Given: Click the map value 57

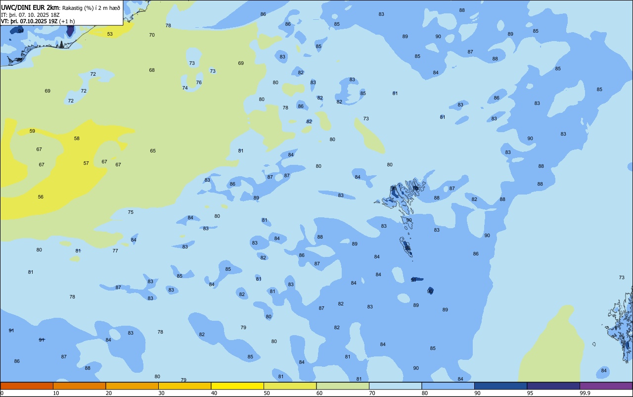Looking at the screenshot, I should (86, 163).
